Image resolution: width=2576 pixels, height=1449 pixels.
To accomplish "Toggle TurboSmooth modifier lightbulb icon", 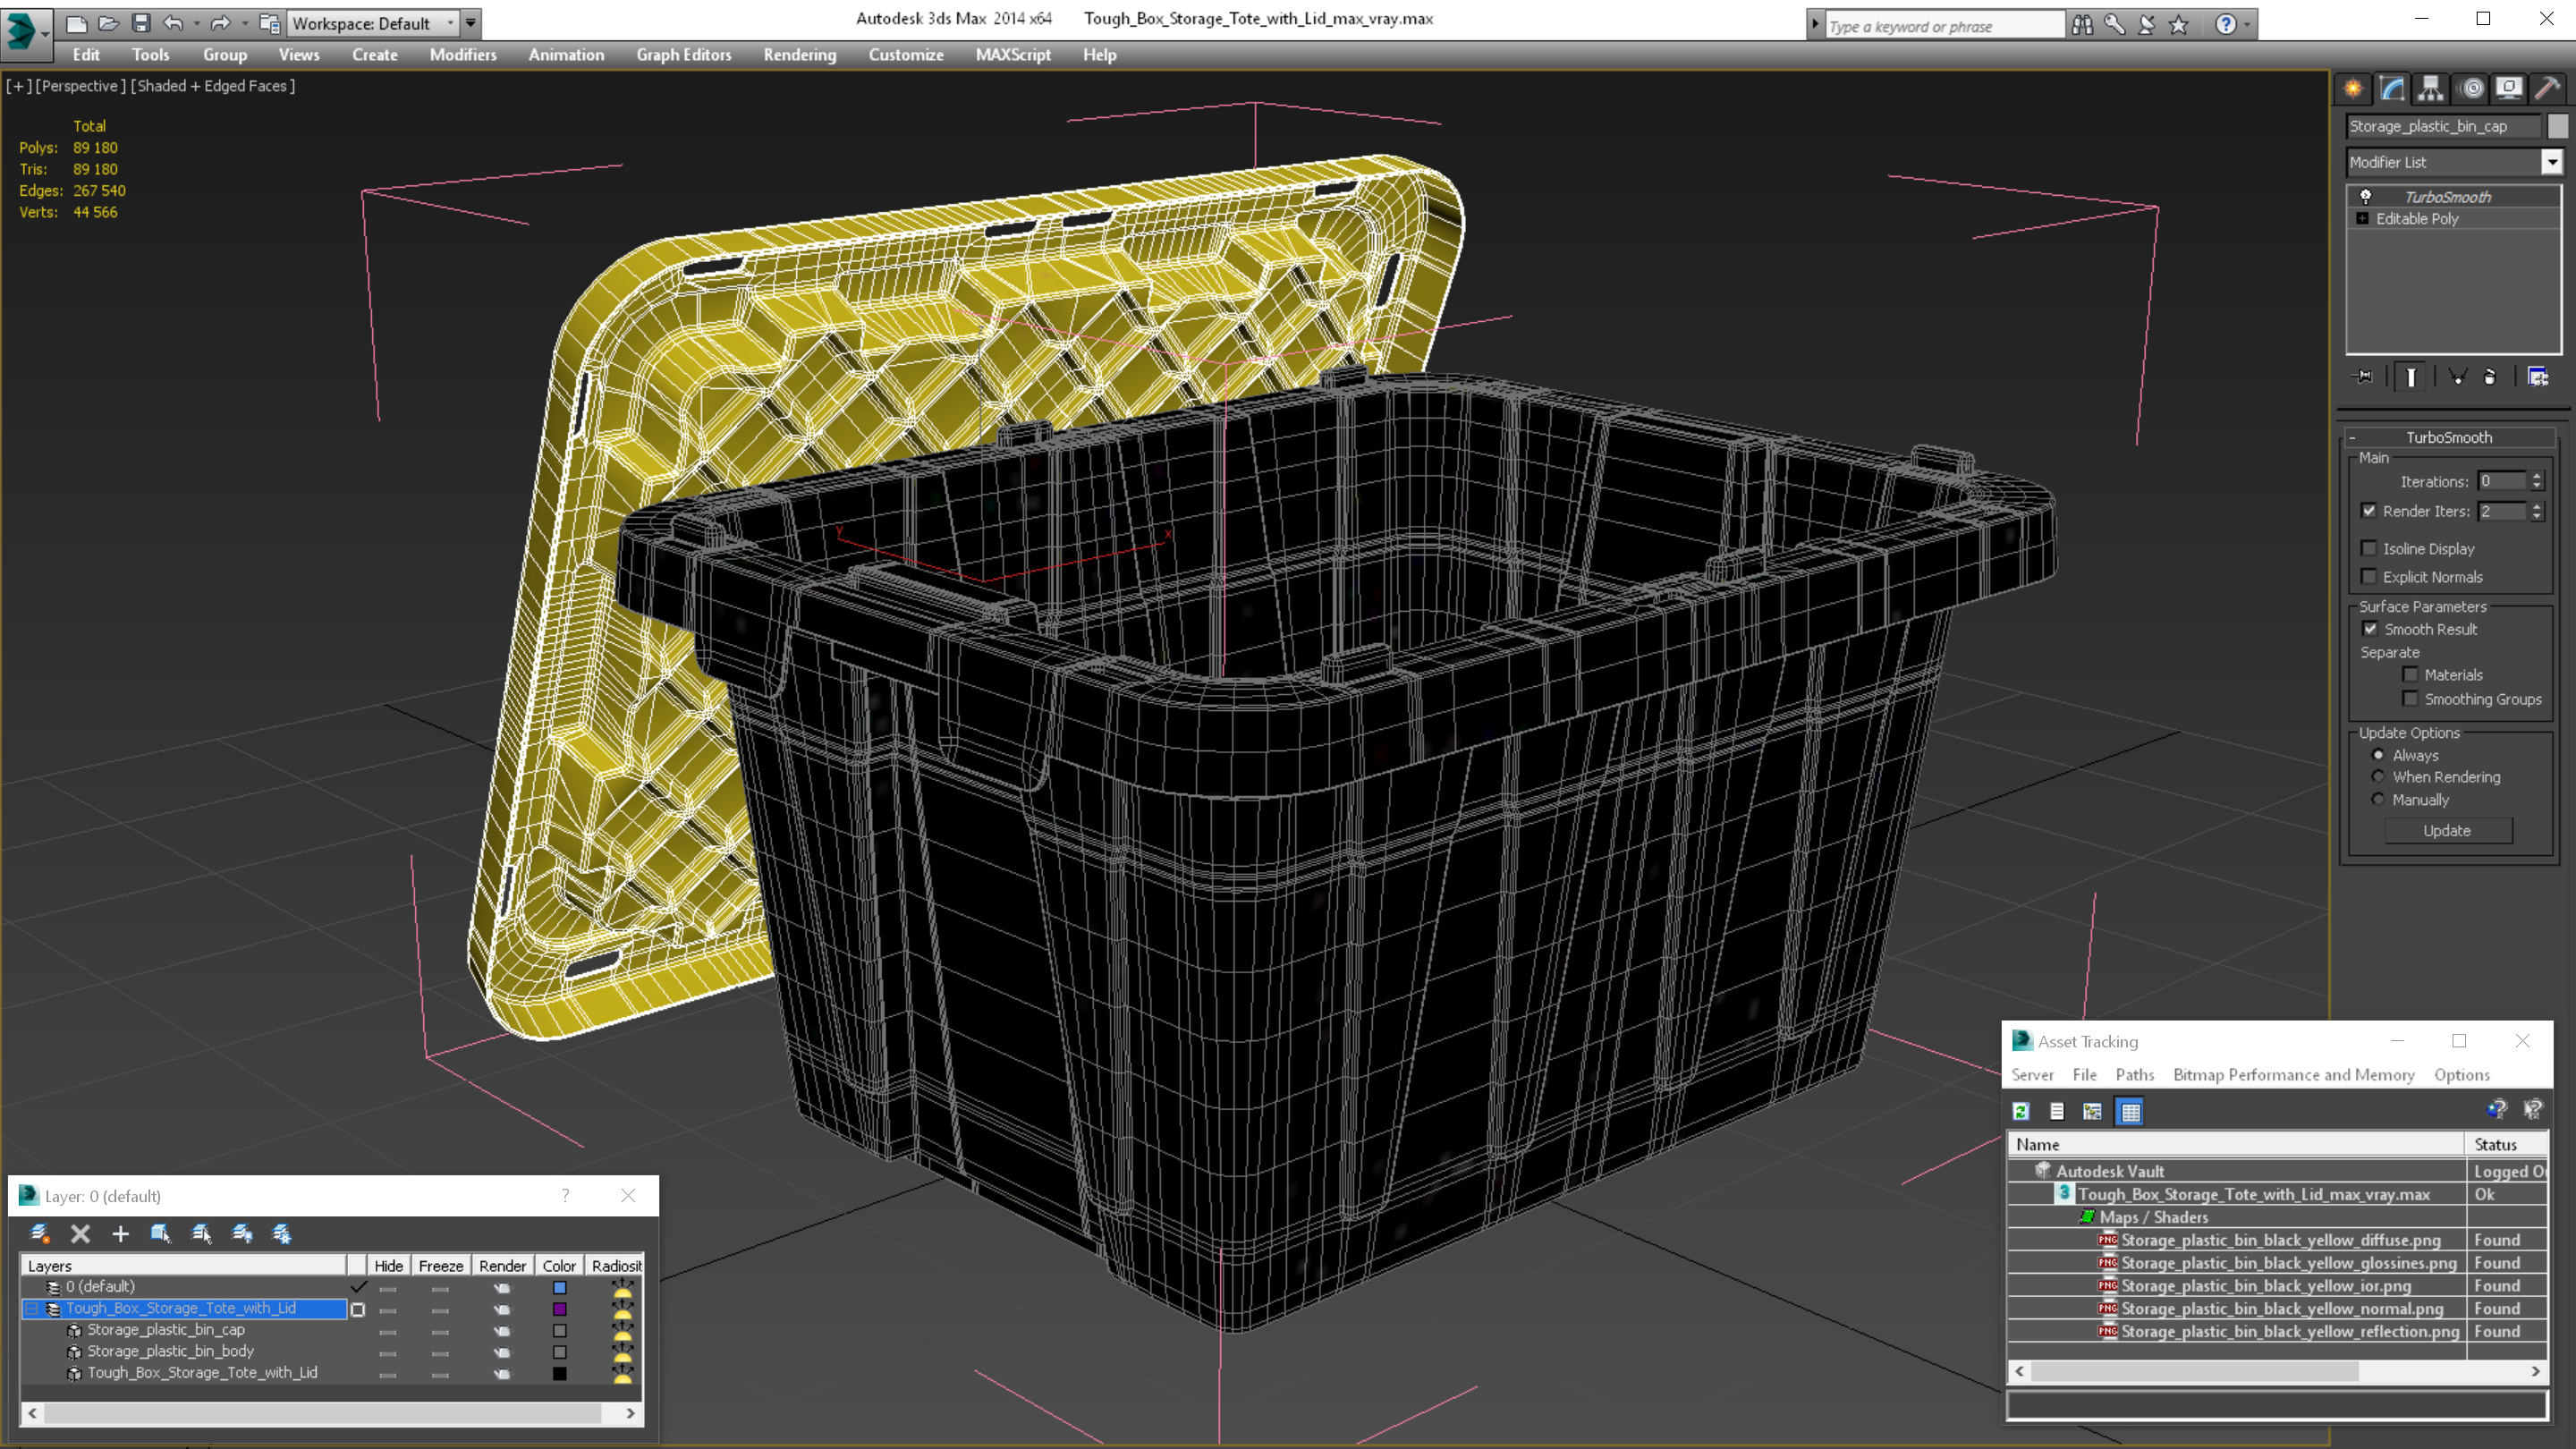I will pyautogui.click(x=2366, y=196).
